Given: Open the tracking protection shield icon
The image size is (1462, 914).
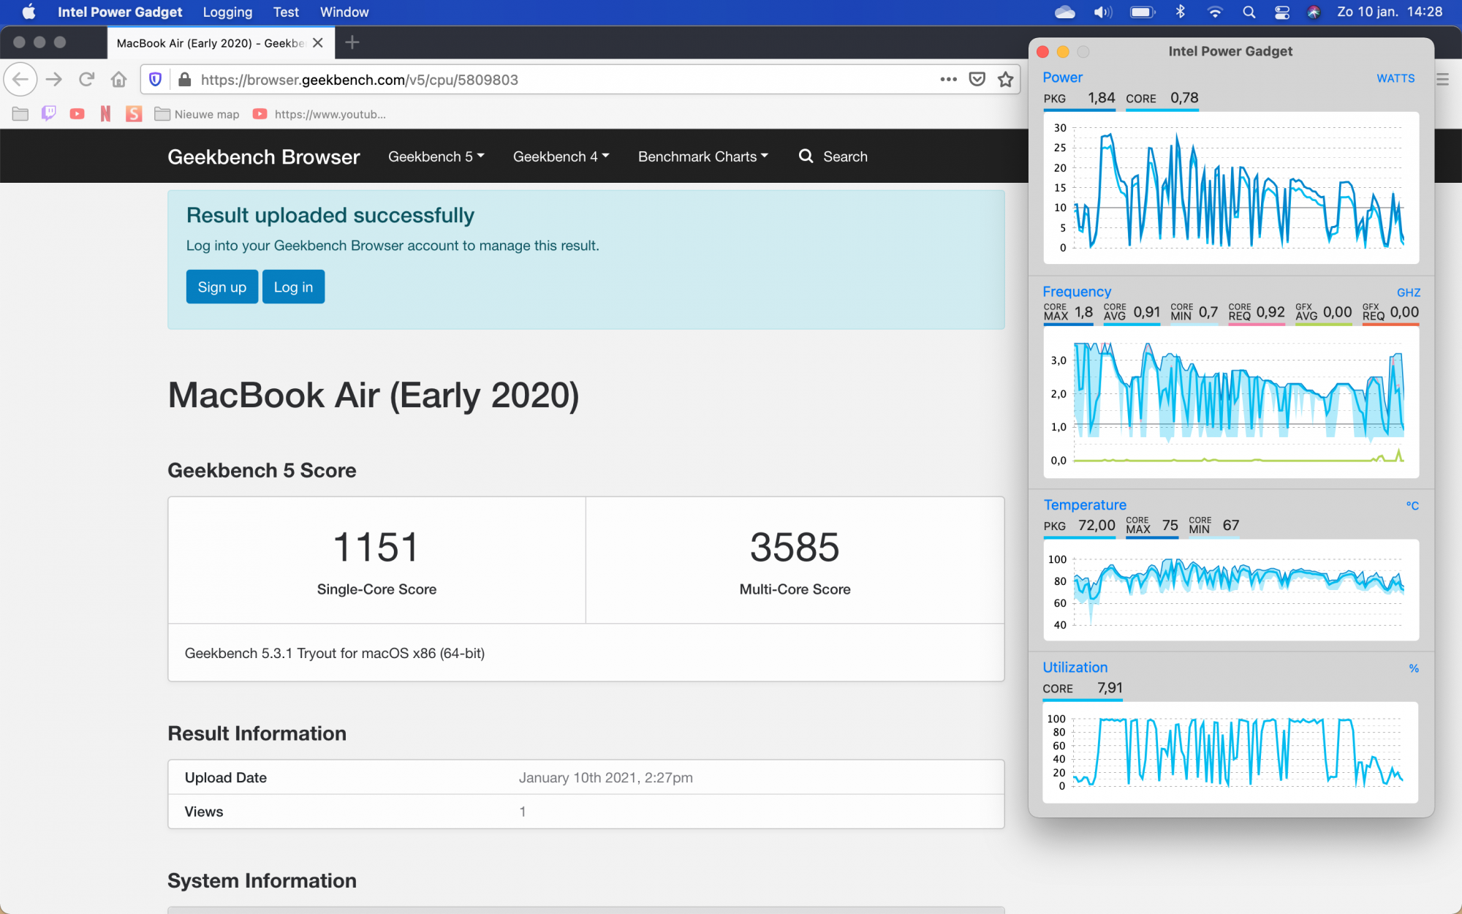Looking at the screenshot, I should coord(155,80).
